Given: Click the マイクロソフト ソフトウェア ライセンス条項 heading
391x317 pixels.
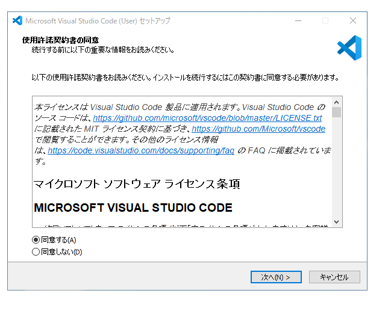Looking at the screenshot, I should [x=137, y=184].
